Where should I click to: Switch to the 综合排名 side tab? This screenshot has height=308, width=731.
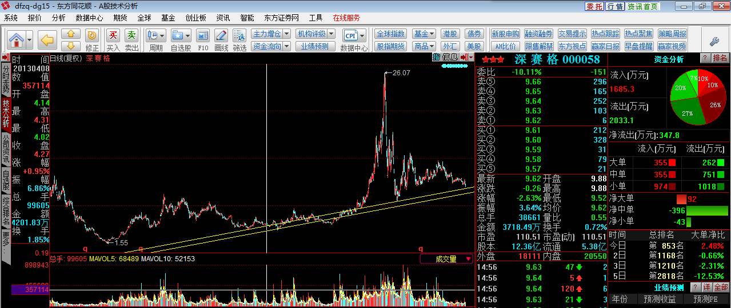coord(6,211)
